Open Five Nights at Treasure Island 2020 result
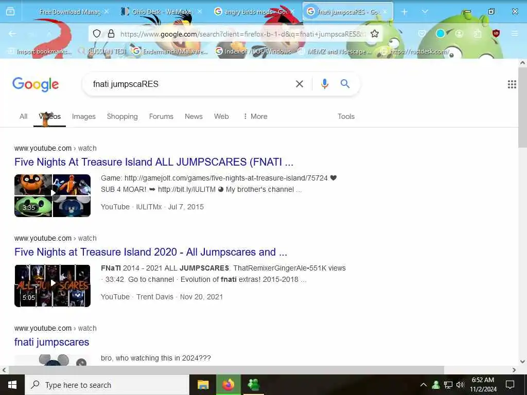 click(151, 252)
